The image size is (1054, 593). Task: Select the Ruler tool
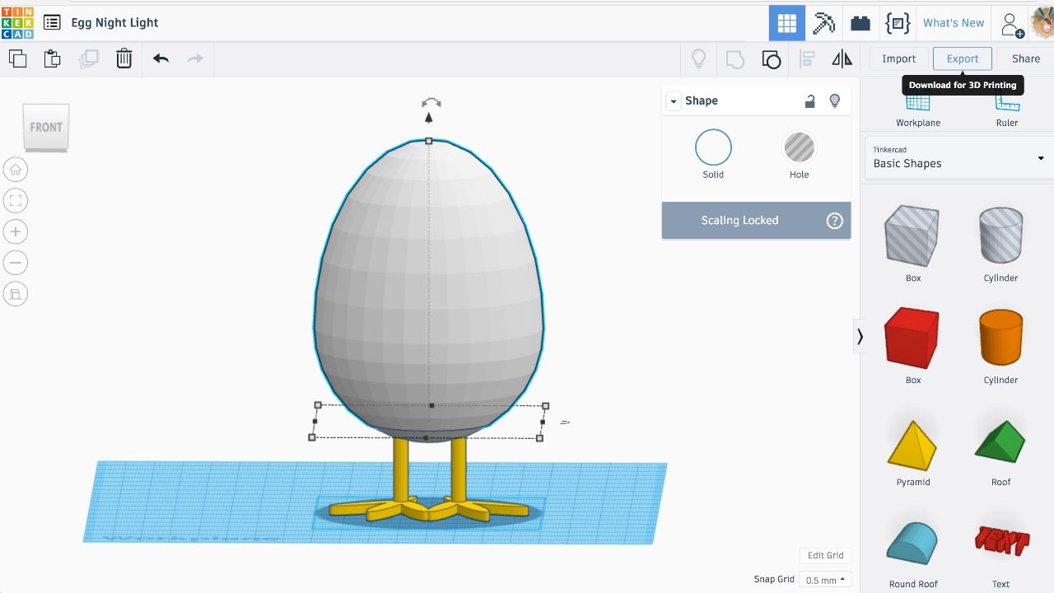tap(1007, 110)
